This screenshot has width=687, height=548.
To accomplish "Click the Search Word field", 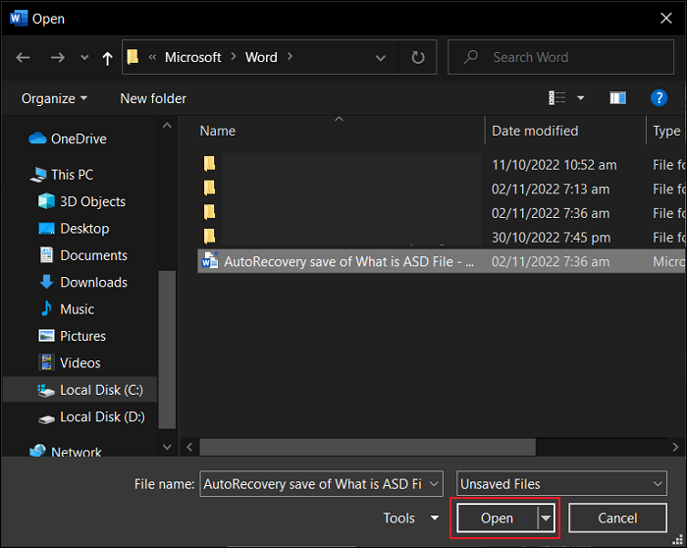I will [560, 57].
